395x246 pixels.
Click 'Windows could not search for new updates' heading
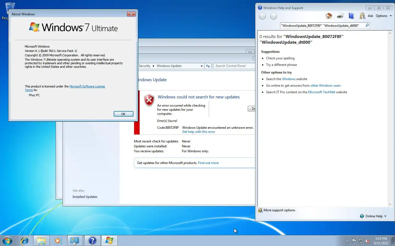(199, 97)
